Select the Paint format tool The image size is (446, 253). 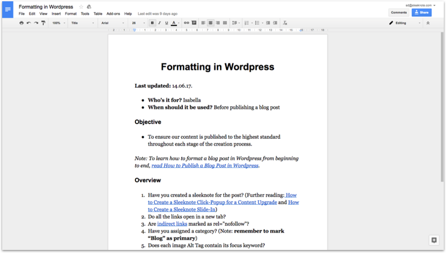coord(43,23)
